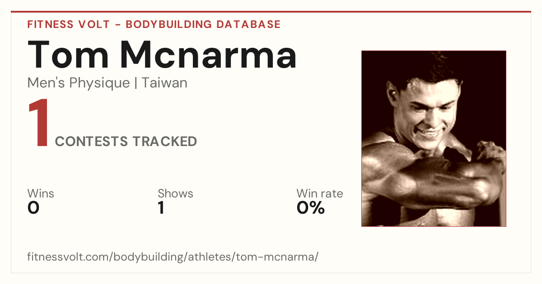Click the Men's Physique | Taiwan subtitle
The image size is (542, 284).
point(107,83)
